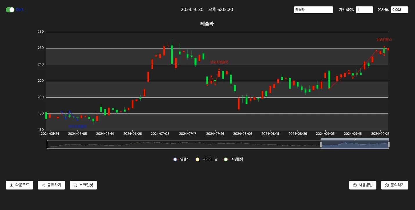Click the question mark help icon
This screenshot has width=415, height=210.
tap(355, 185)
